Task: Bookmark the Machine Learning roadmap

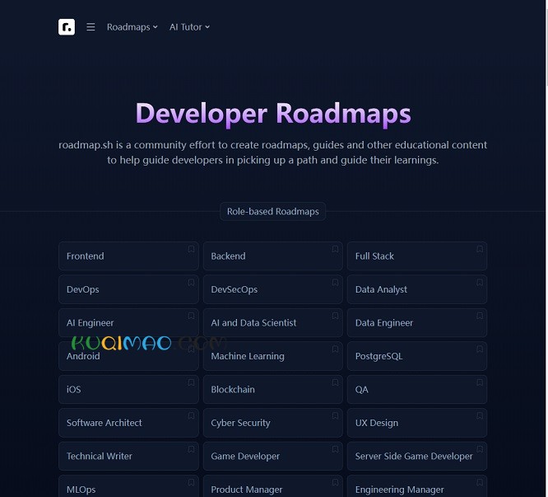Action: [335, 349]
